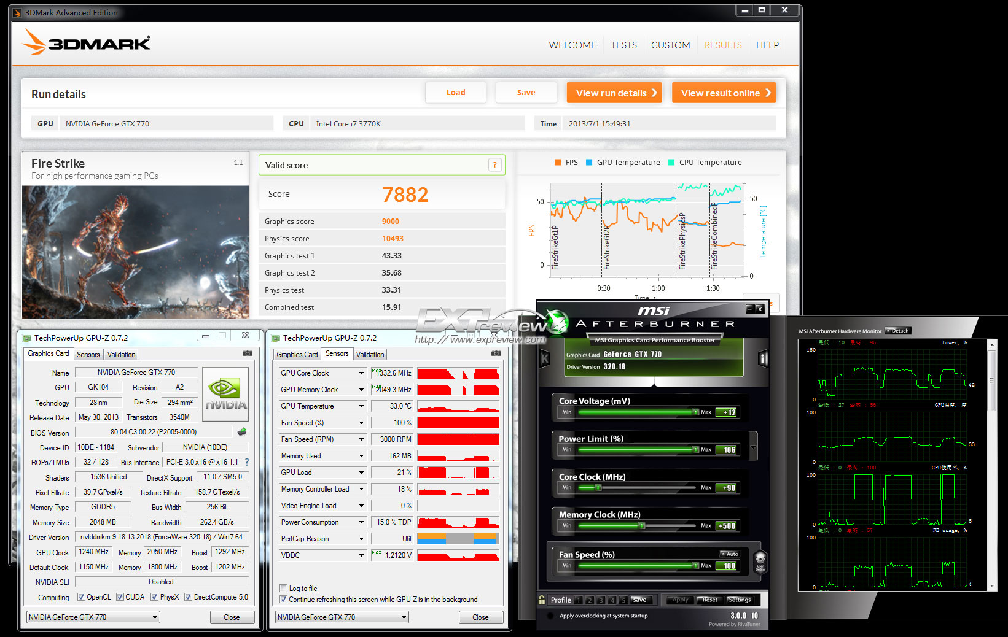1008x637 pixels.
Task: Save the Afterburner profile
Action: pos(639,600)
